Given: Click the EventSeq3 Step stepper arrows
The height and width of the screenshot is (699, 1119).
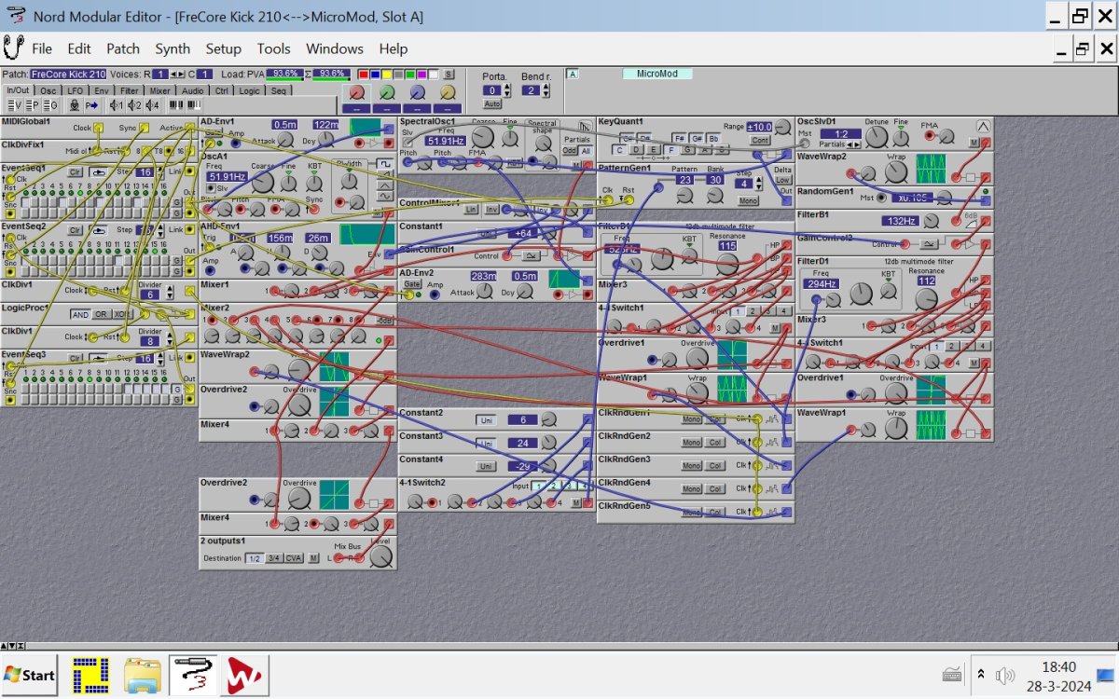Looking at the screenshot, I should 160,358.
